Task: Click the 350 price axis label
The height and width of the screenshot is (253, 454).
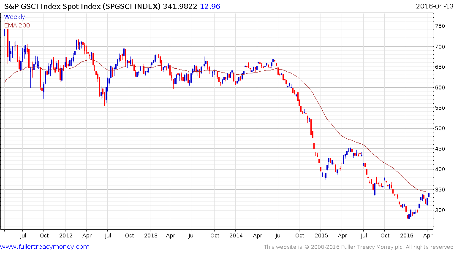Action: [440, 190]
